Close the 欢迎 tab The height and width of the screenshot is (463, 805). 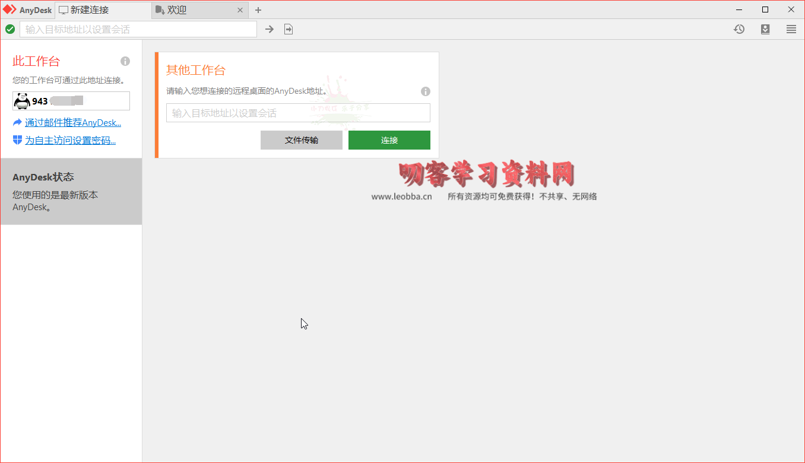pos(240,10)
